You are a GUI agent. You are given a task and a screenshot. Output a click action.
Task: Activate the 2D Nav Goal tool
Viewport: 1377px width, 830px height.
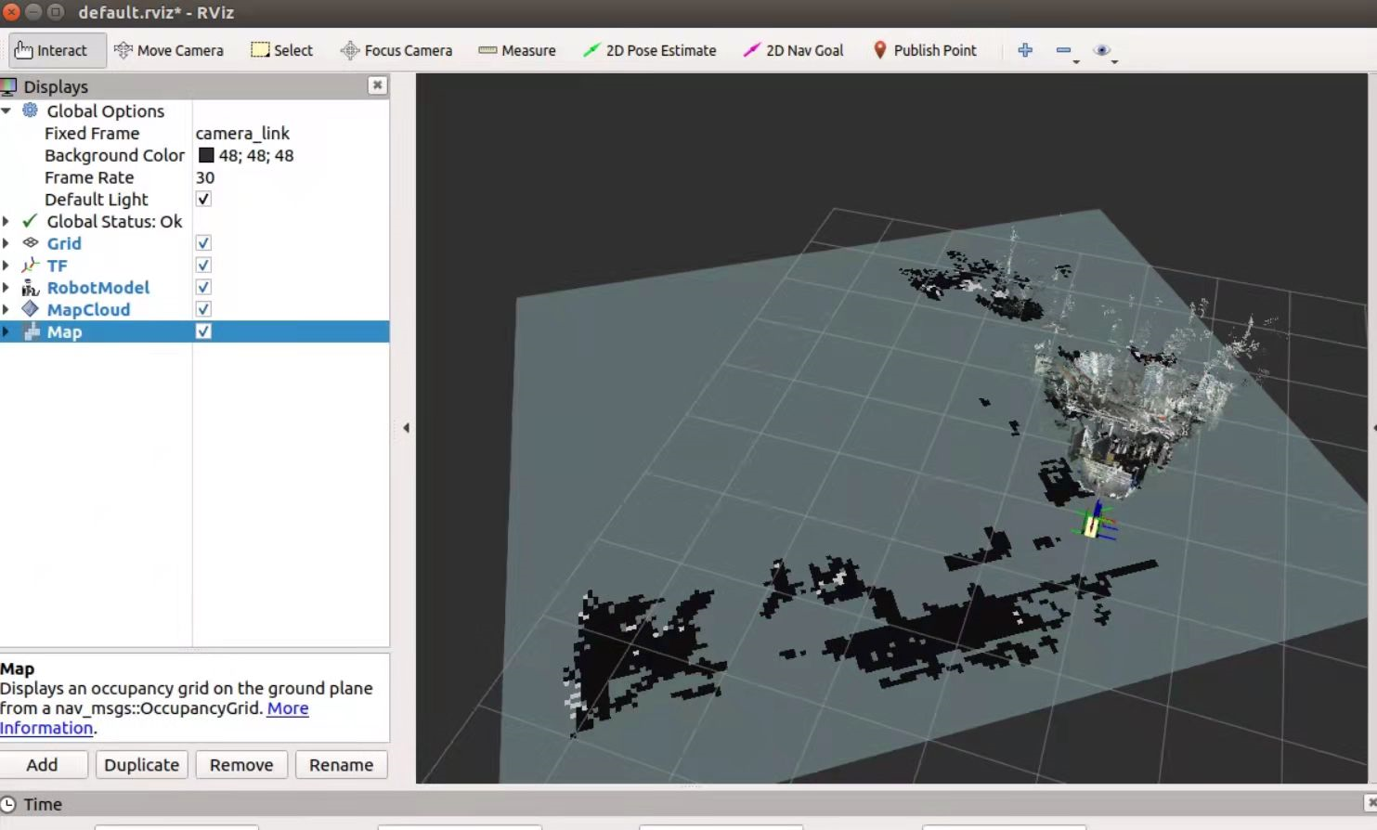pos(794,50)
